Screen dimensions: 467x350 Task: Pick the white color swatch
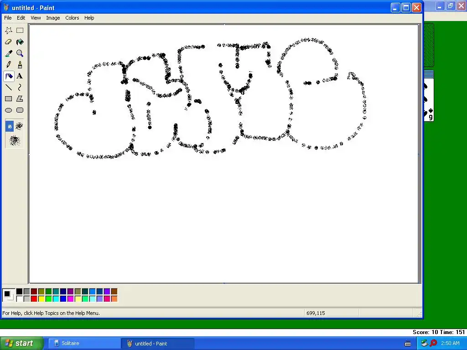19,299
